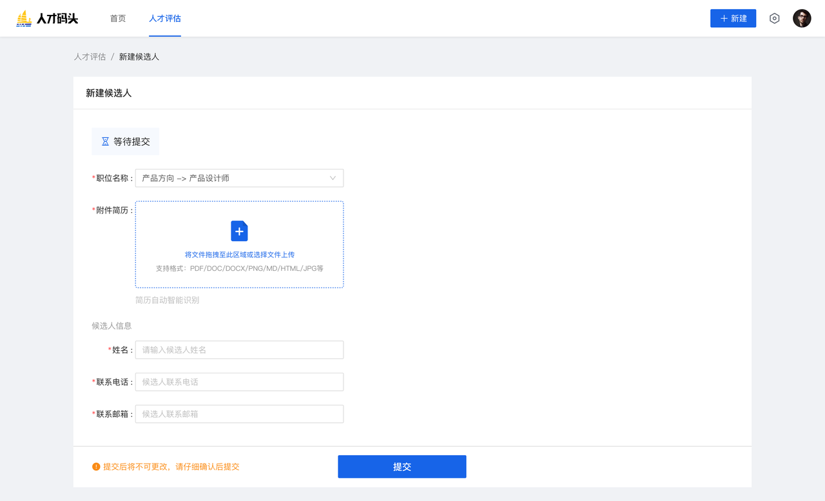Click 将文件拖拽至此区域或选择文件上传 upload link
Screen dimensions: 825x501
tap(239, 255)
